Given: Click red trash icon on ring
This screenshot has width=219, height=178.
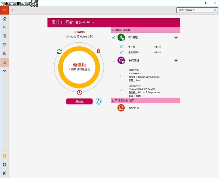Looking at the screenshot, I should pos(99,51).
